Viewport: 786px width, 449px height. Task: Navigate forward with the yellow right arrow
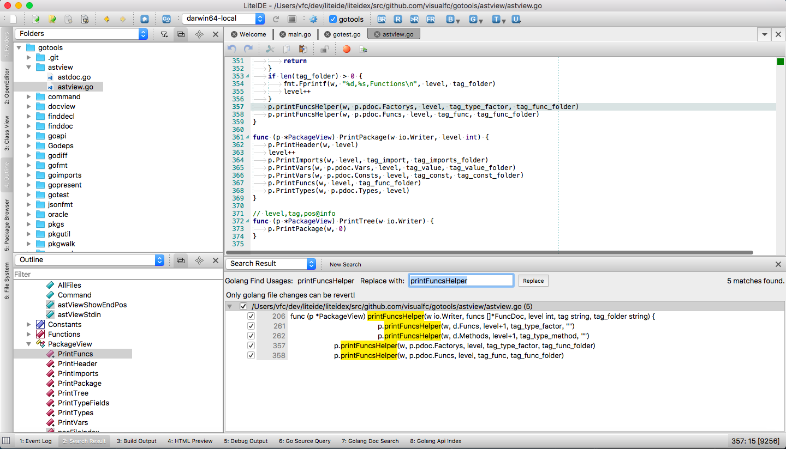click(123, 19)
